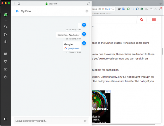
Task: Reload the My Flow panel
Action: click(19, 4)
